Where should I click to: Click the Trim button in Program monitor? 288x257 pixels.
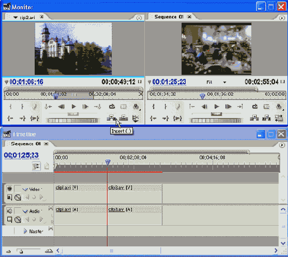279,118
